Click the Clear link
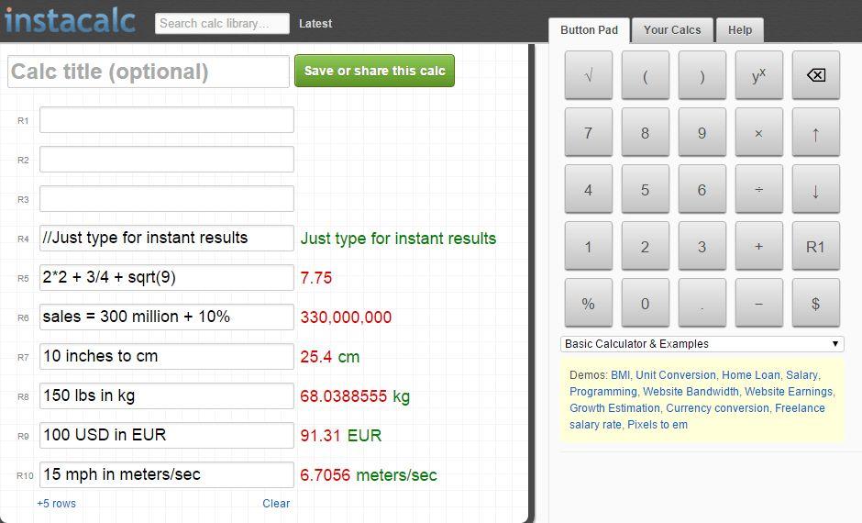 click(x=276, y=504)
